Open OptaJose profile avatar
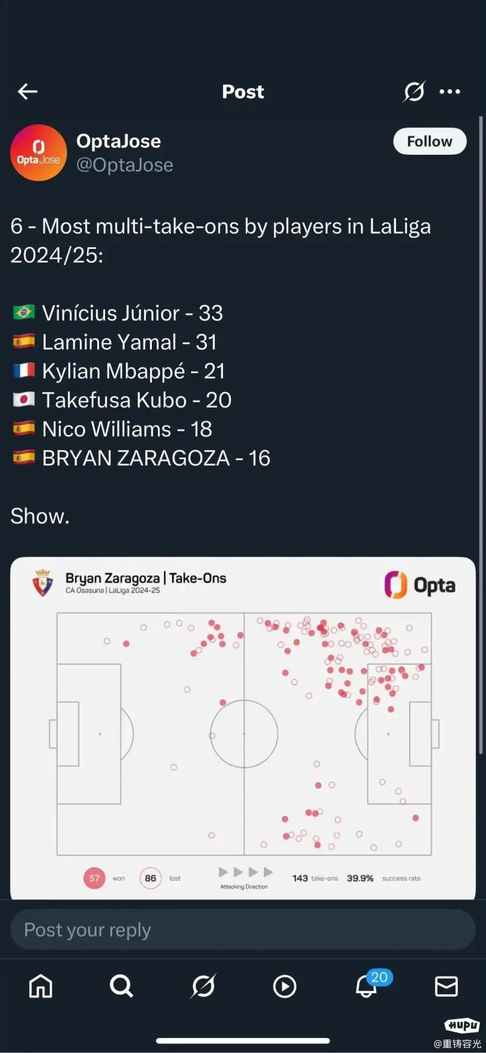Image resolution: width=486 pixels, height=1053 pixels. click(x=39, y=152)
